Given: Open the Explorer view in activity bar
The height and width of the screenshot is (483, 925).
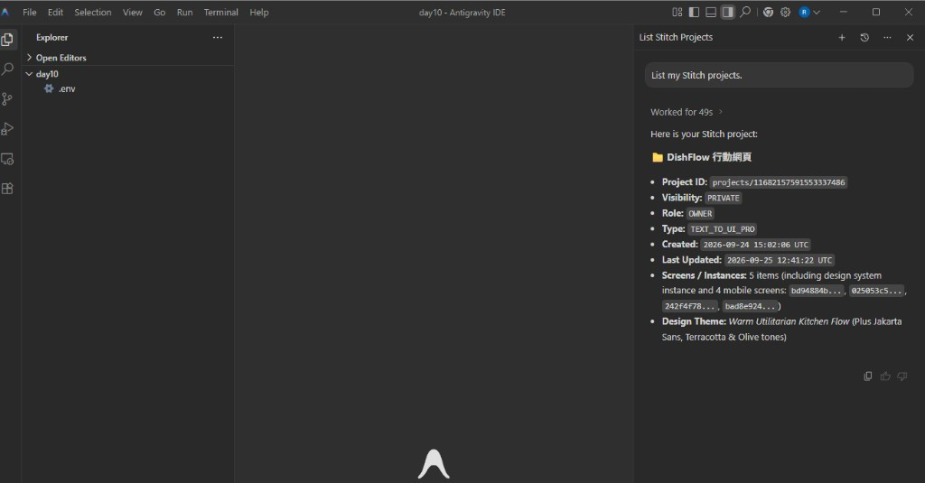Looking at the screenshot, I should click(x=7, y=40).
